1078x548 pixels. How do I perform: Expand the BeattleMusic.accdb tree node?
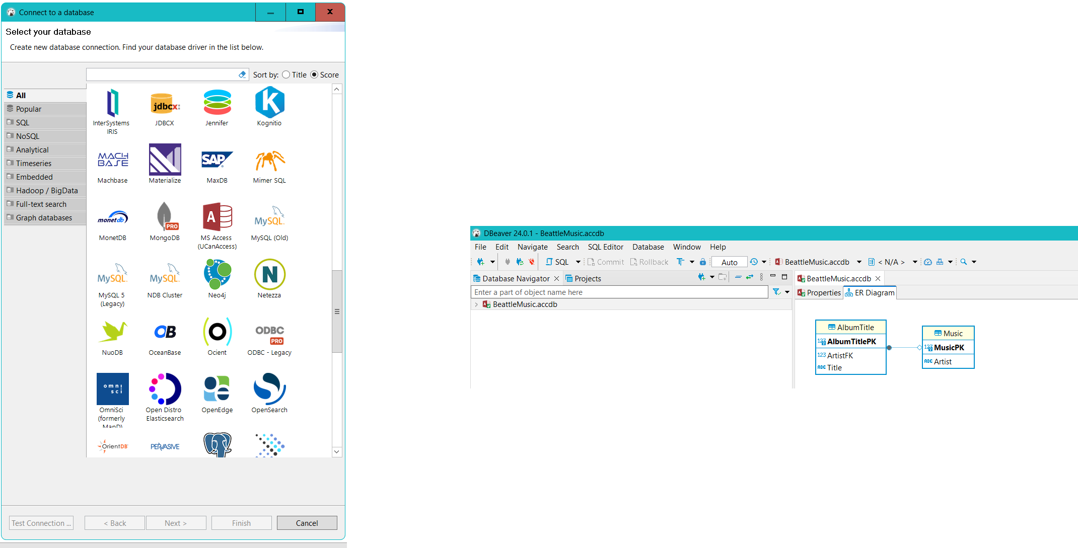point(476,304)
